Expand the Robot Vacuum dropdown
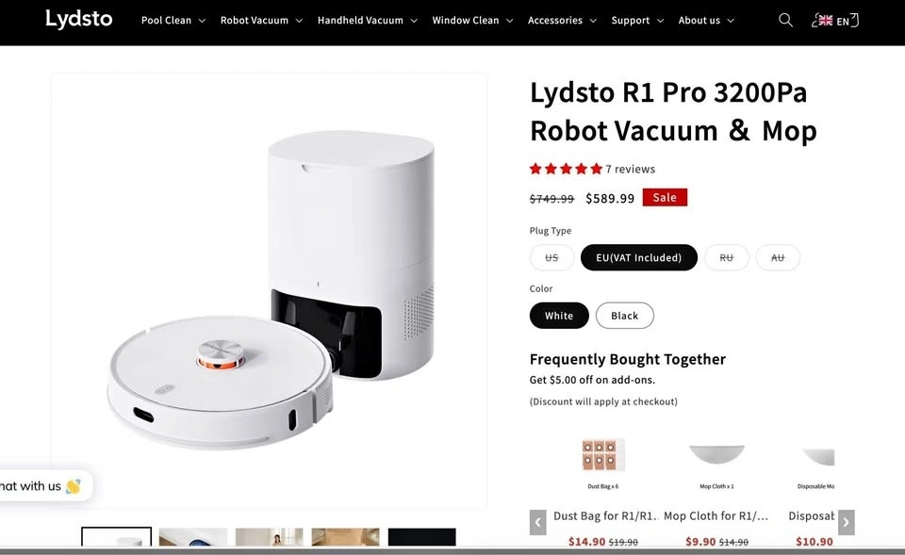This screenshot has width=905, height=555. coord(261,20)
